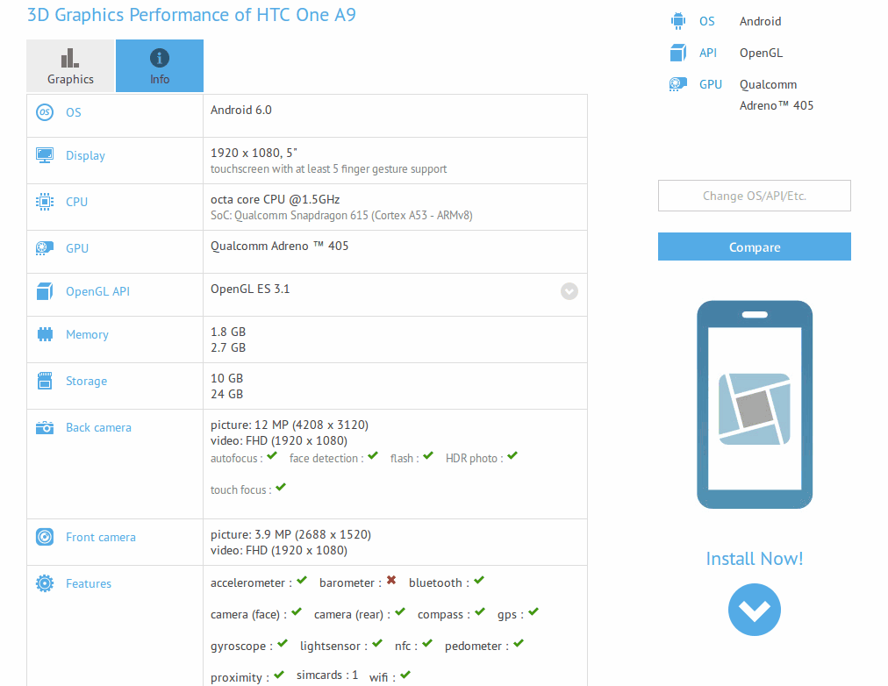This screenshot has width=888, height=686.
Task: Click the red barometer cross mark
Action: (391, 580)
